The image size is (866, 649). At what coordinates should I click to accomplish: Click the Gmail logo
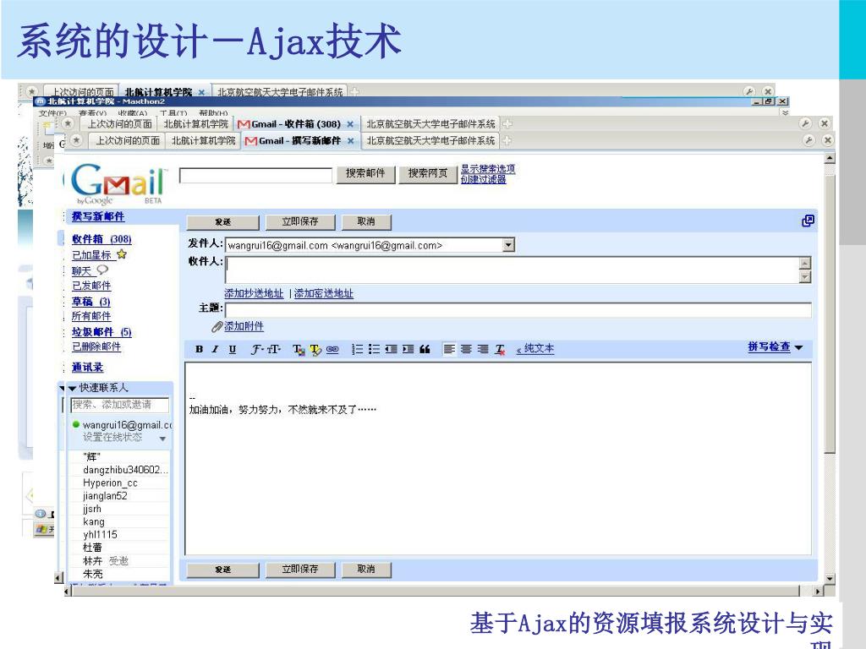[118, 183]
